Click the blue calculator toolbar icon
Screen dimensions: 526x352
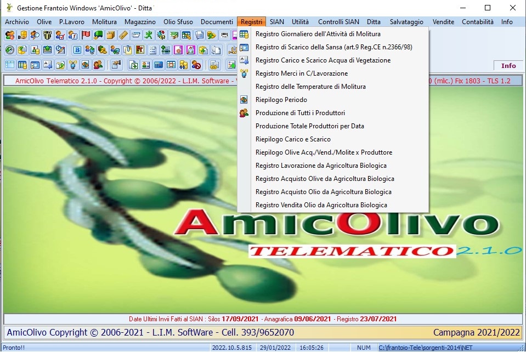159,65
